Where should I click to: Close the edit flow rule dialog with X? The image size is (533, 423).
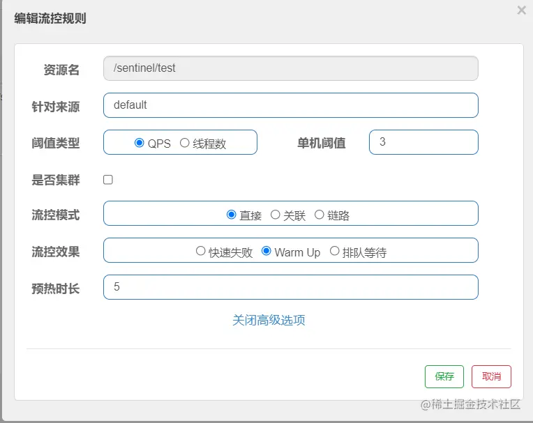point(521,10)
